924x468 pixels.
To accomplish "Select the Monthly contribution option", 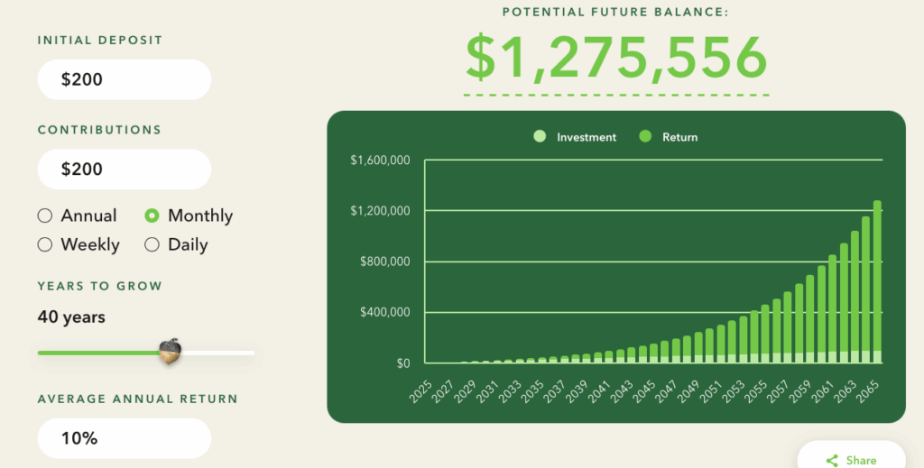I will point(152,216).
